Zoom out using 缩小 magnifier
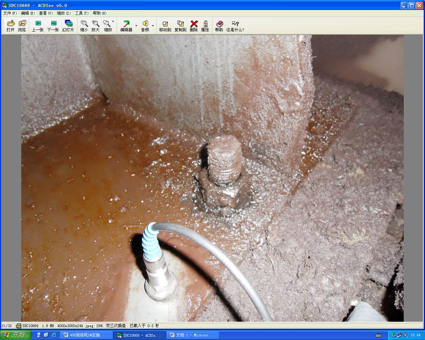The width and height of the screenshot is (425, 340). tap(84, 26)
